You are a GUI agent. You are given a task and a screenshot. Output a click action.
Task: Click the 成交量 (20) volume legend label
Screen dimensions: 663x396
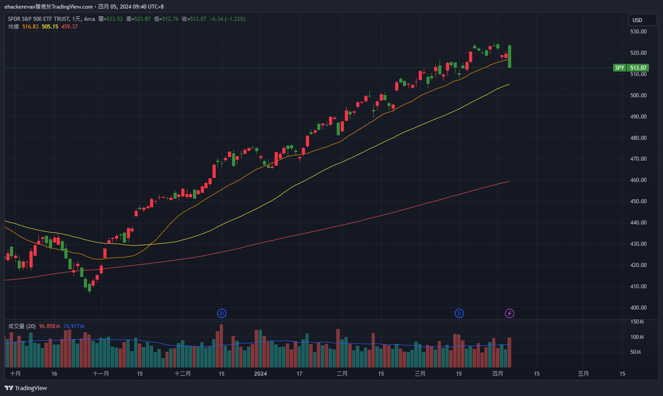click(22, 326)
